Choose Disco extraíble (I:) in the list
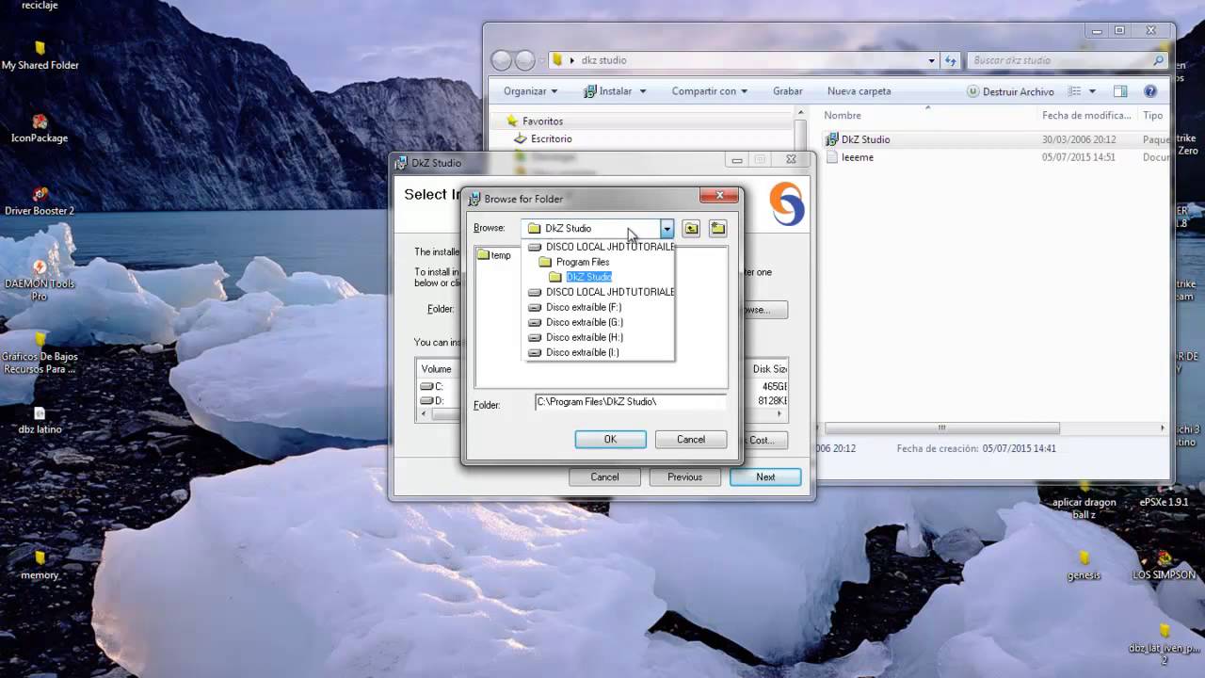The width and height of the screenshot is (1205, 678). point(582,352)
